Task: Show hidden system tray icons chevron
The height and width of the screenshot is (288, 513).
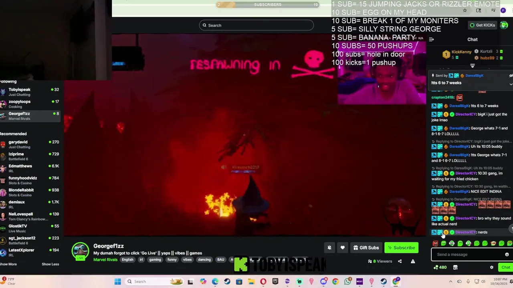Action: [x=450, y=282]
